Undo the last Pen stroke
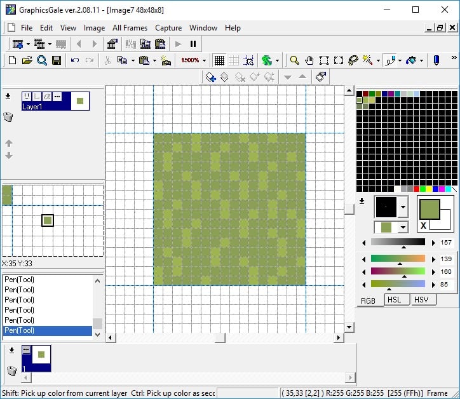This screenshot has height=399, width=460. coord(75,60)
